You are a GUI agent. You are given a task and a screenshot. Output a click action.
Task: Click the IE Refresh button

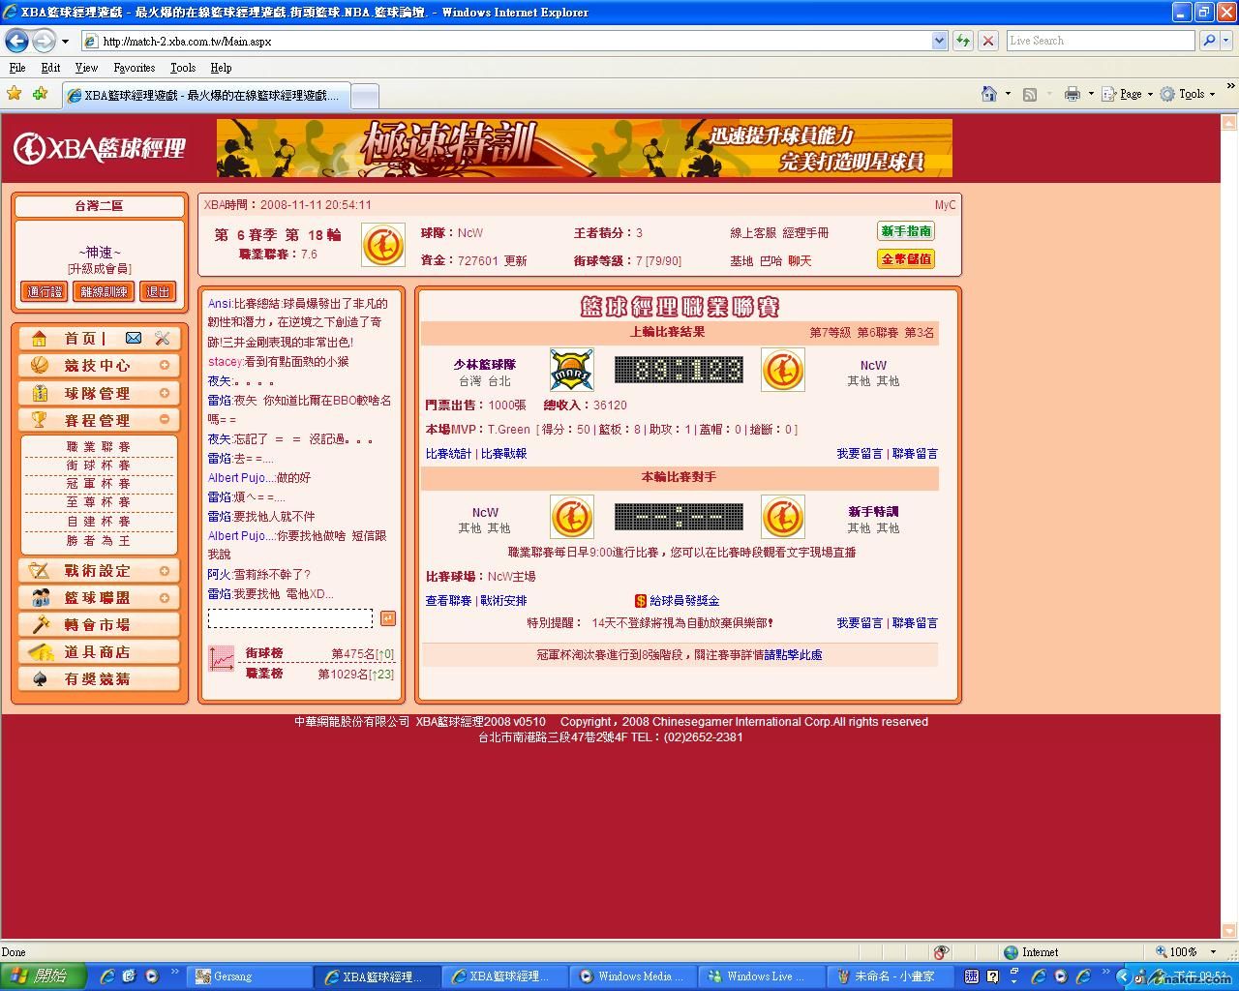[963, 41]
